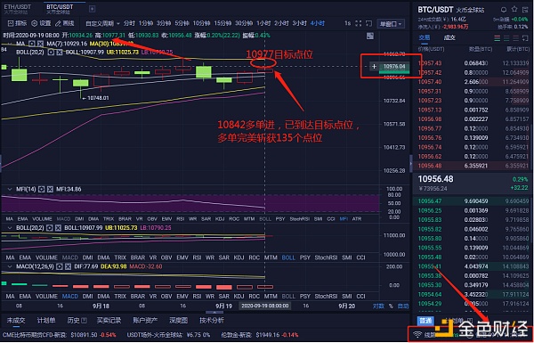The width and height of the screenshot is (534, 343).
Task: Open MA indicator settings gear
Action: tap(32, 44)
